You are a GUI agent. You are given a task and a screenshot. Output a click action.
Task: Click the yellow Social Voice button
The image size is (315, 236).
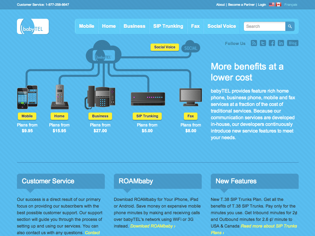click(x=165, y=47)
